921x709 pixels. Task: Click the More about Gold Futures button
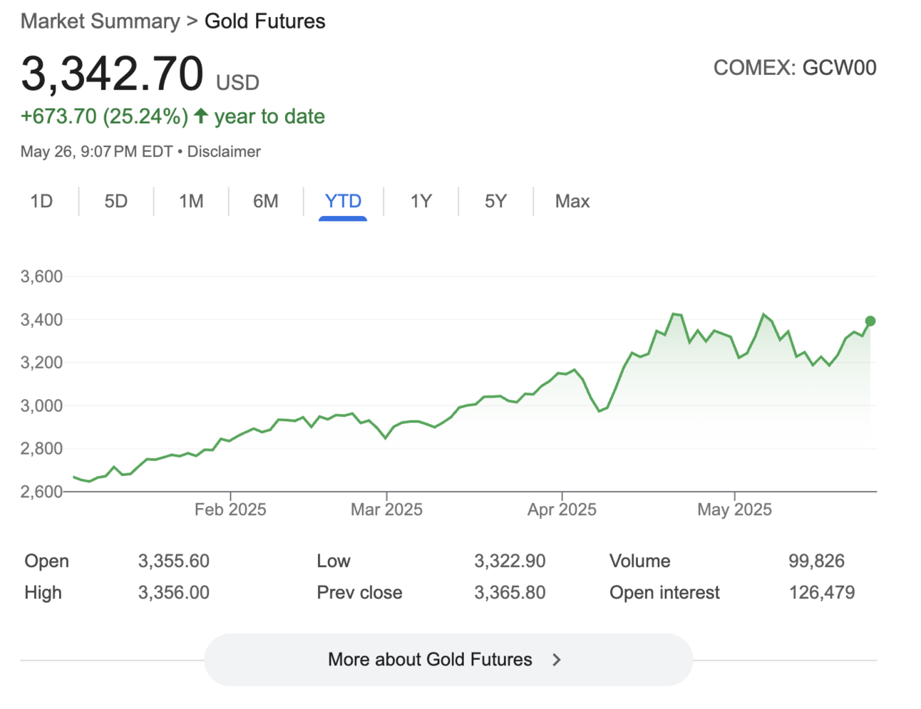(448, 660)
